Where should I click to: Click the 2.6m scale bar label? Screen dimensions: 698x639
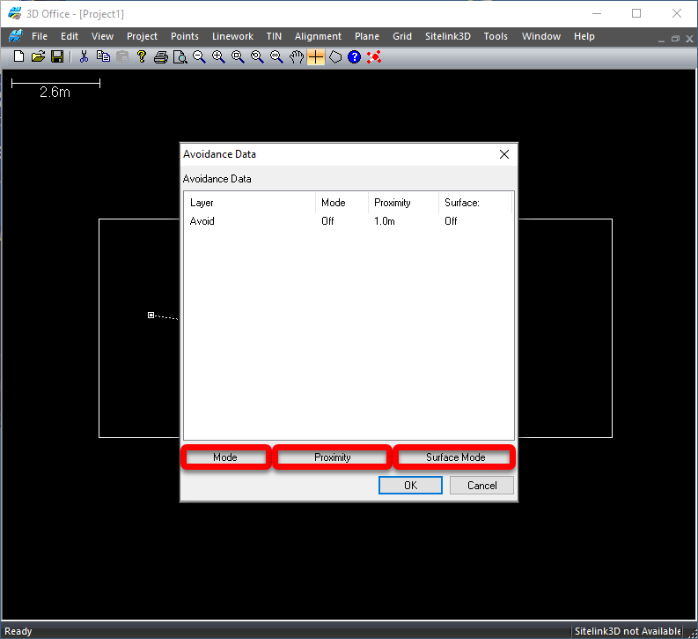point(55,93)
